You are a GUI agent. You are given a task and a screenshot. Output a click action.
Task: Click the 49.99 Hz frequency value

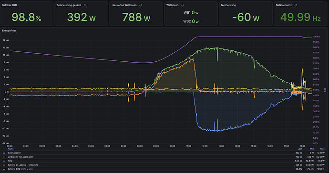tap(300, 17)
